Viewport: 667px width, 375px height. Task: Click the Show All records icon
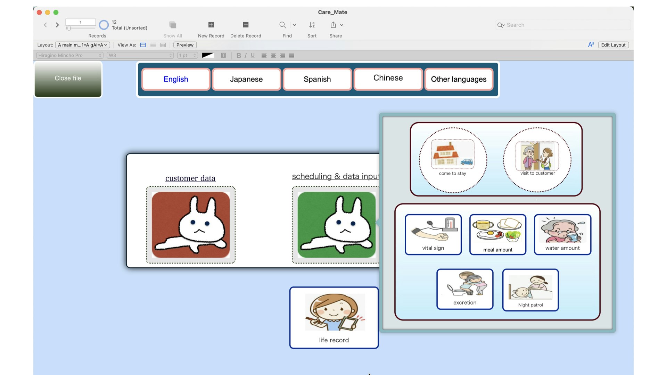[172, 25]
